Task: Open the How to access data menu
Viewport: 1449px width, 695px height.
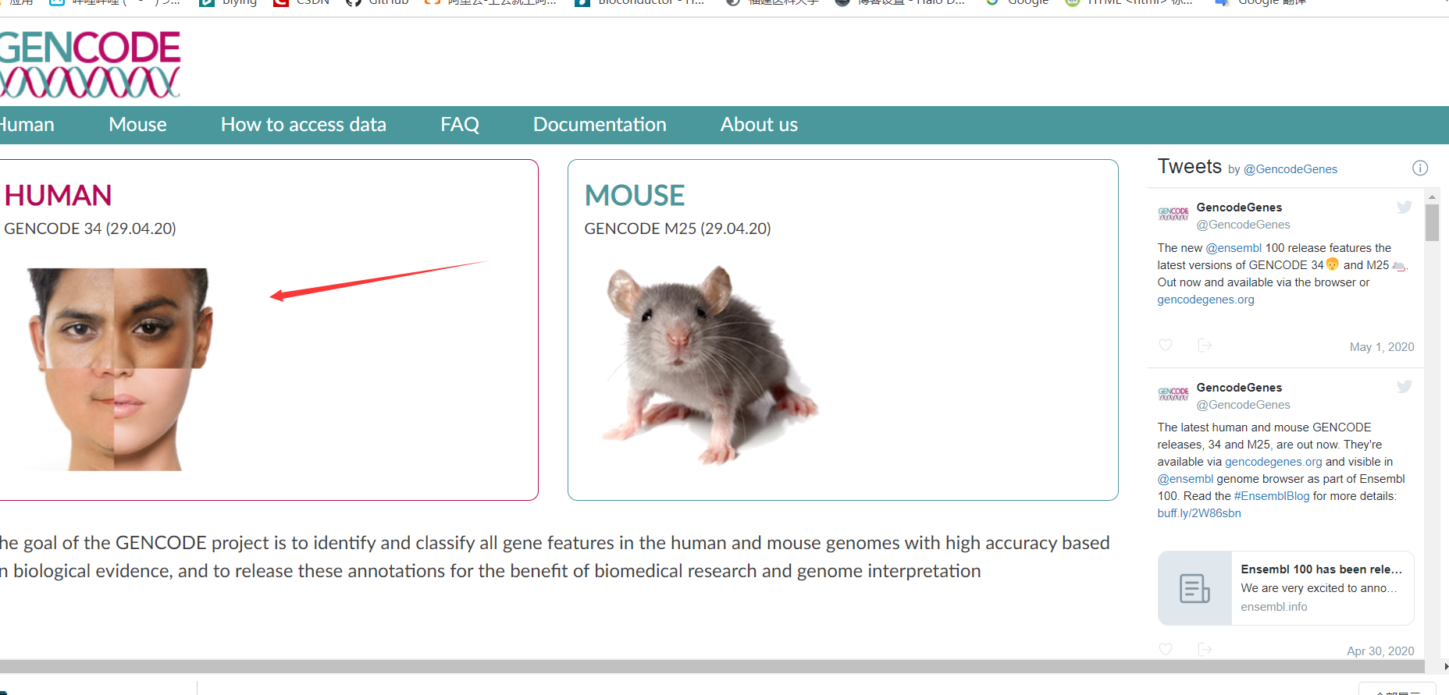Action: [303, 125]
